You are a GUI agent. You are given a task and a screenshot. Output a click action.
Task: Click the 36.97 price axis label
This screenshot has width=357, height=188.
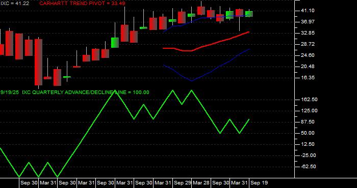[x=302, y=22]
